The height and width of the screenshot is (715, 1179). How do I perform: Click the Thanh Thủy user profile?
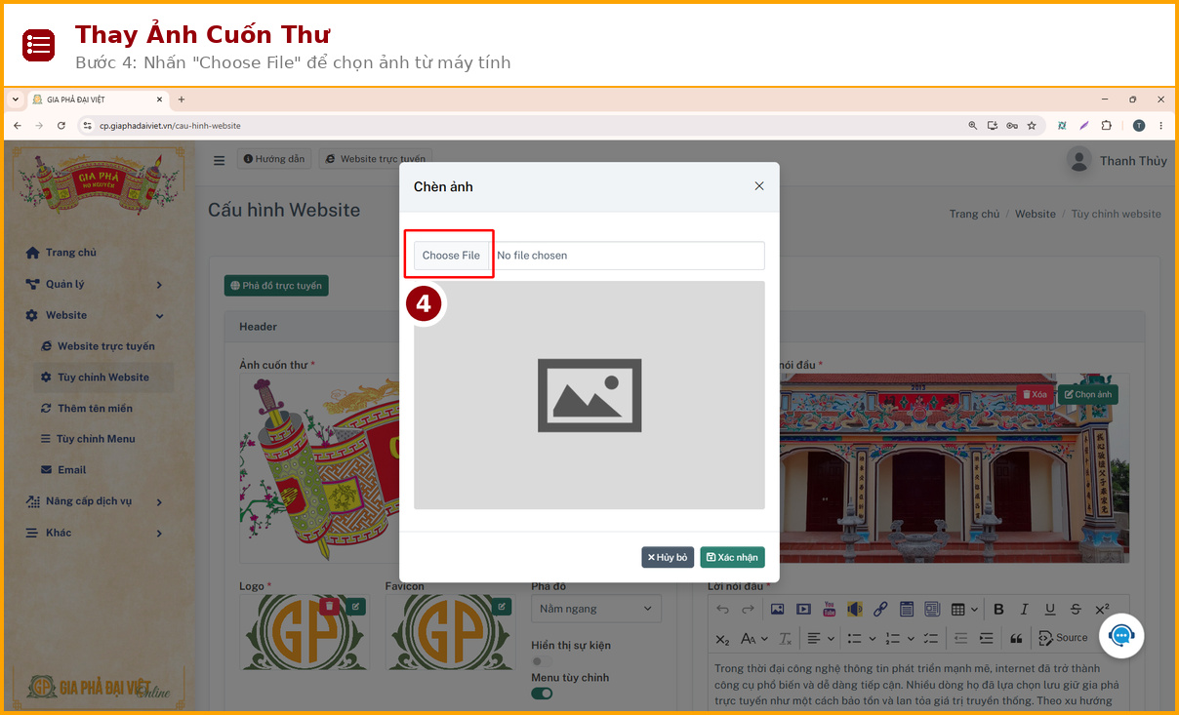tap(1117, 161)
